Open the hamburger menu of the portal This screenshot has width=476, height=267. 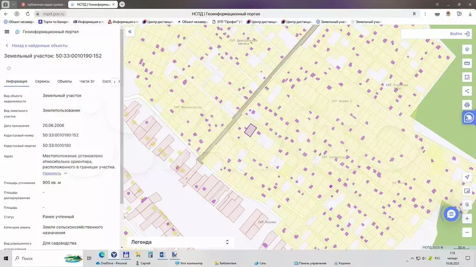[x=7, y=32]
